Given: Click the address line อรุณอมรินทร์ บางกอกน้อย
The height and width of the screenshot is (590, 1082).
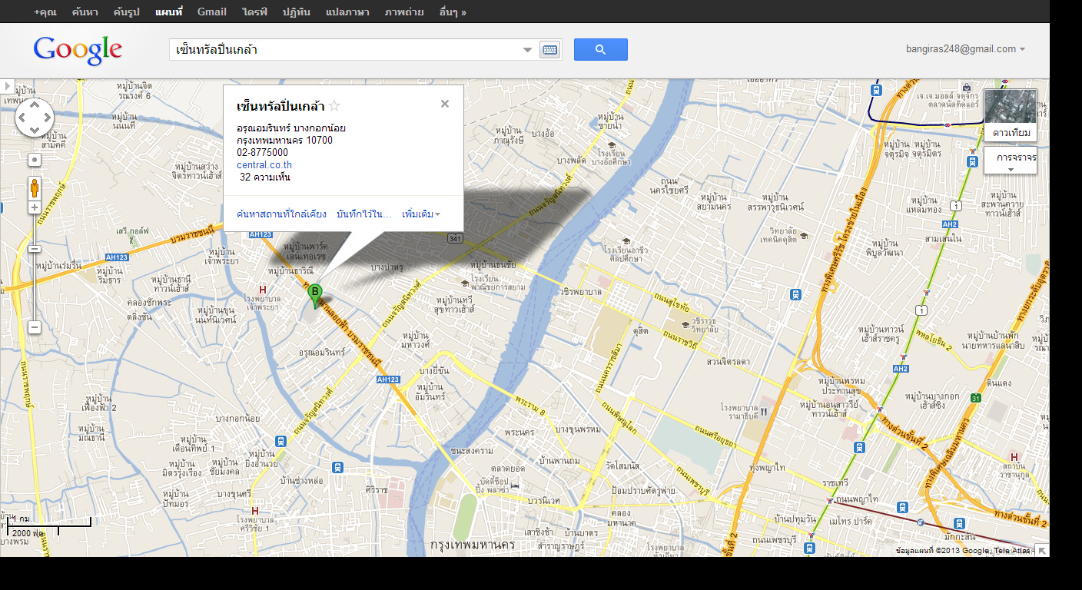Looking at the screenshot, I should [291, 128].
